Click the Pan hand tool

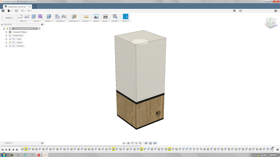(132, 143)
